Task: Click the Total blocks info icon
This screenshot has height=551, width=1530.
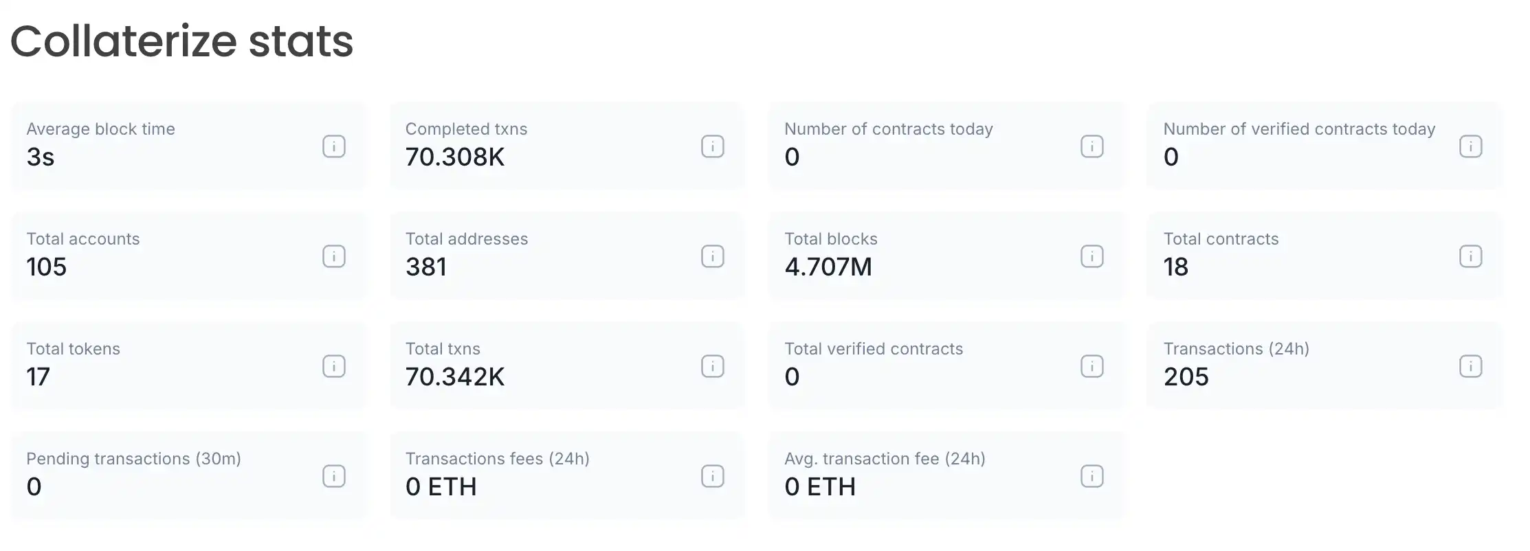Action: click(x=1091, y=256)
